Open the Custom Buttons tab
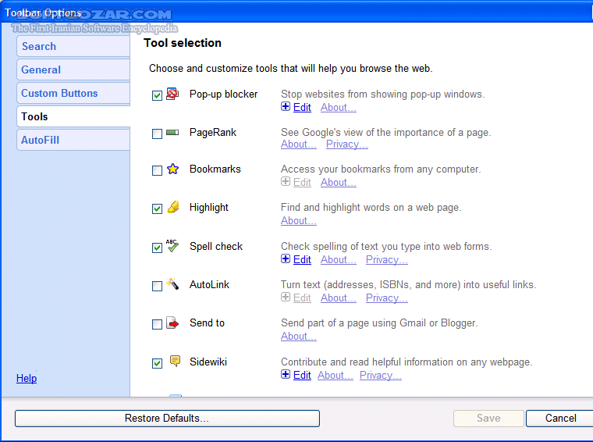The height and width of the screenshot is (442, 593). tap(73, 93)
